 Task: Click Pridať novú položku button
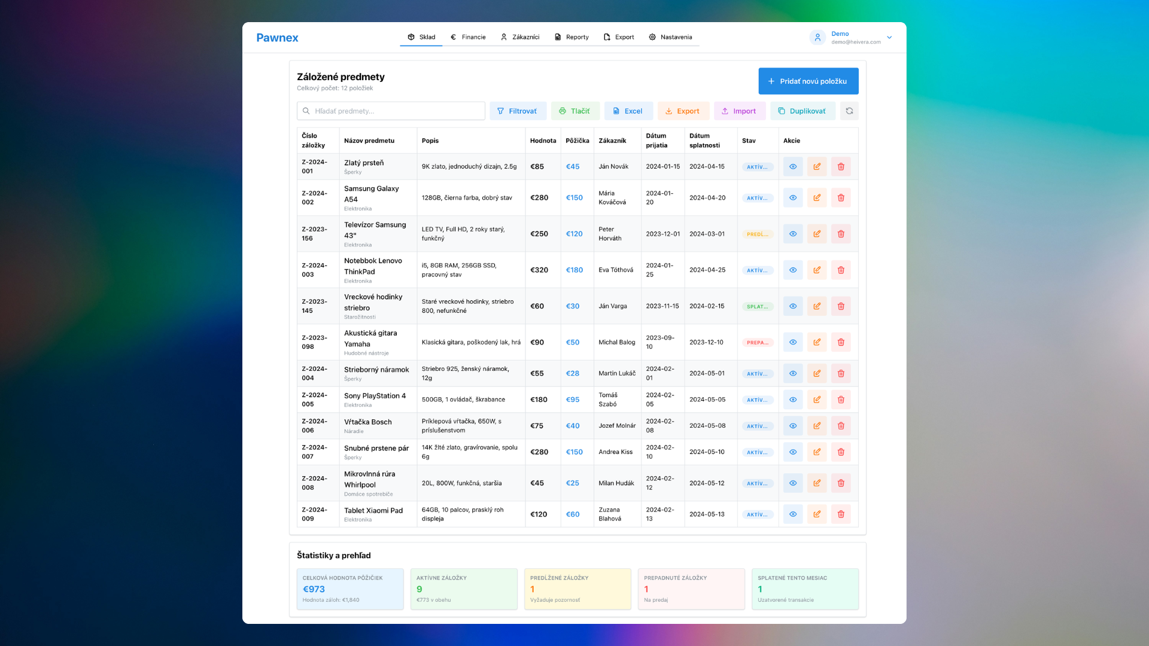[x=808, y=81]
